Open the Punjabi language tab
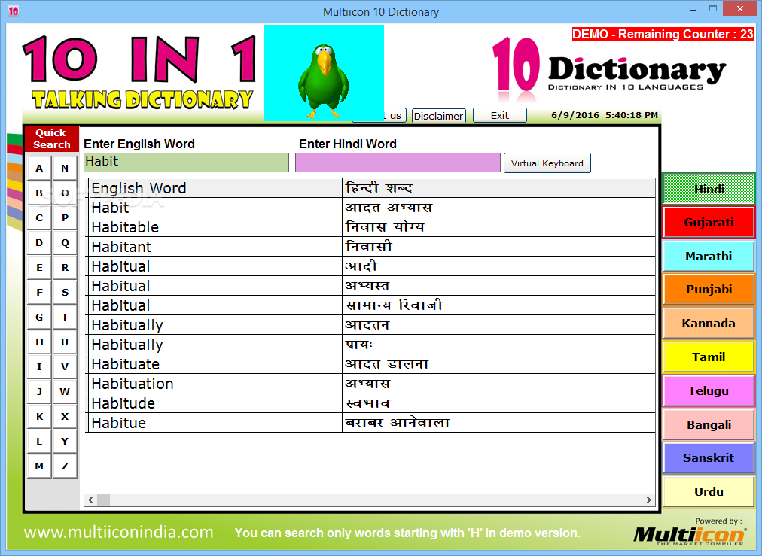 pos(709,290)
